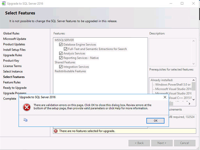Select Global Rules step in sidebar
The width and height of the screenshot is (200, 150).
coord(11,33)
